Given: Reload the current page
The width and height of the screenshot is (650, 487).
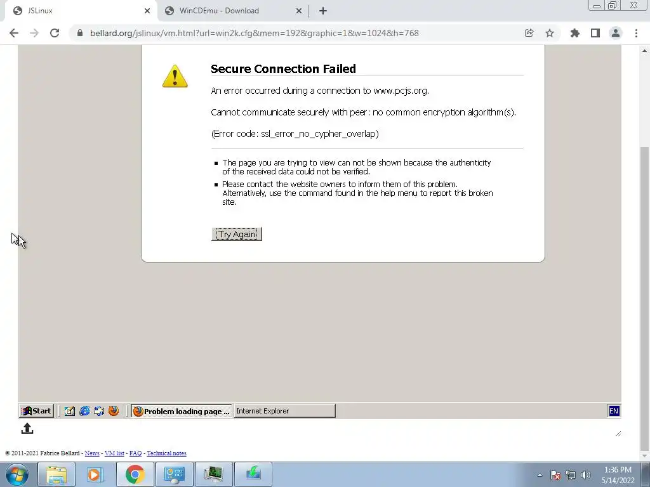Looking at the screenshot, I should (55, 33).
